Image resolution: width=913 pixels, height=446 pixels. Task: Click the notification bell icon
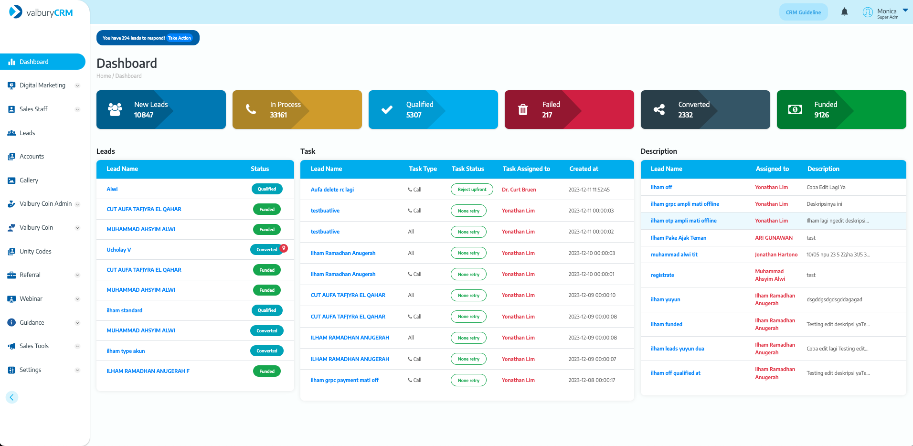tap(844, 12)
